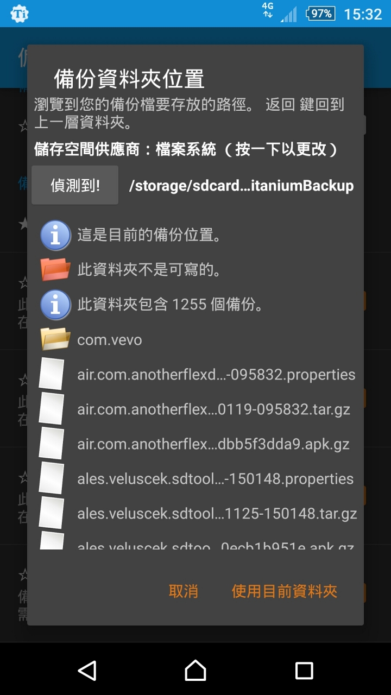The height and width of the screenshot is (695, 391).
Task: Click 取消 to cancel the dialog
Action: tap(184, 591)
